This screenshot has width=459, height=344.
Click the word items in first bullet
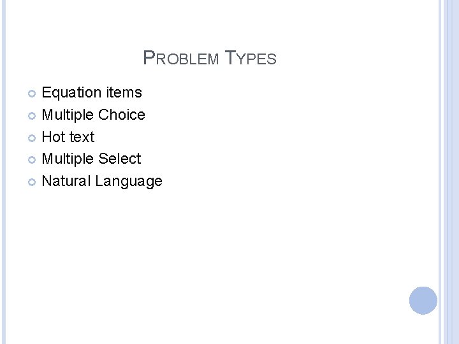(x=124, y=92)
